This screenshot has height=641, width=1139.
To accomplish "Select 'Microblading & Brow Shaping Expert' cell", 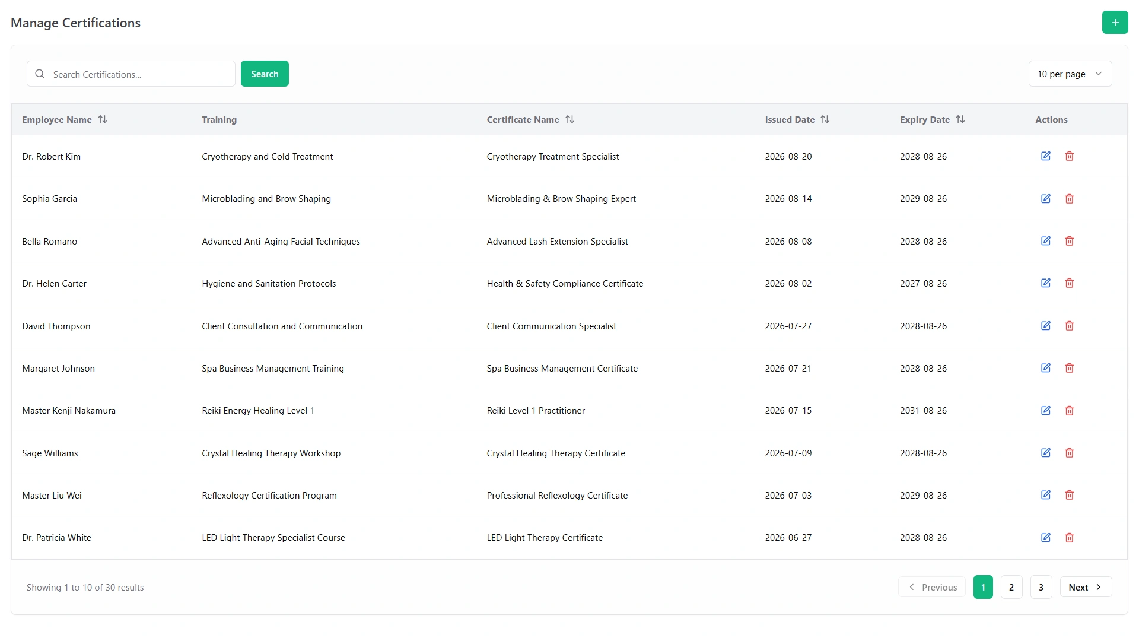I will tap(561, 199).
